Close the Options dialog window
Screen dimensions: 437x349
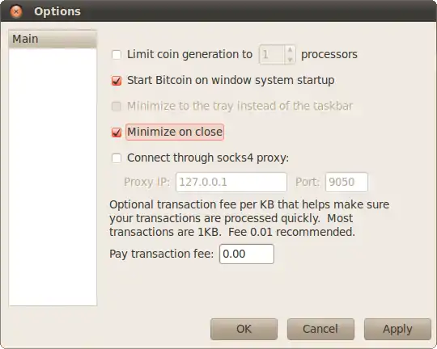[16, 11]
